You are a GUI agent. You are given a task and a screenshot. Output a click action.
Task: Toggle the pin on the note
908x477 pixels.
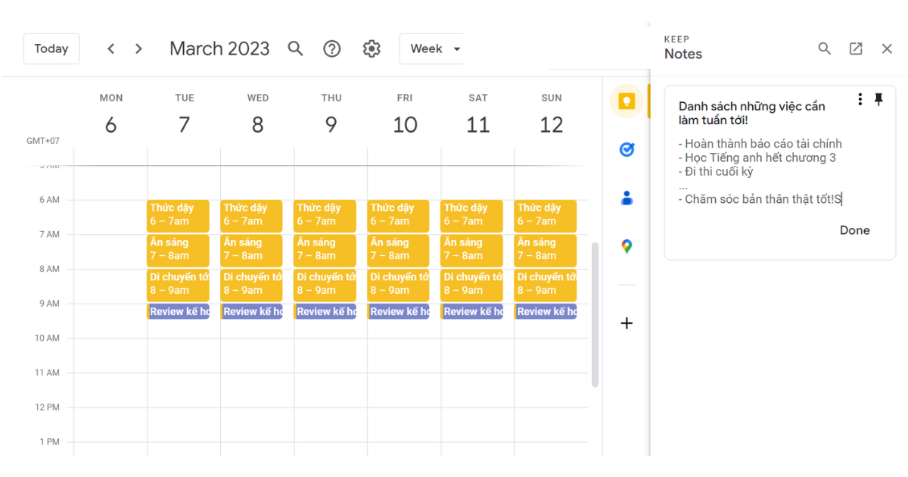[x=878, y=99]
